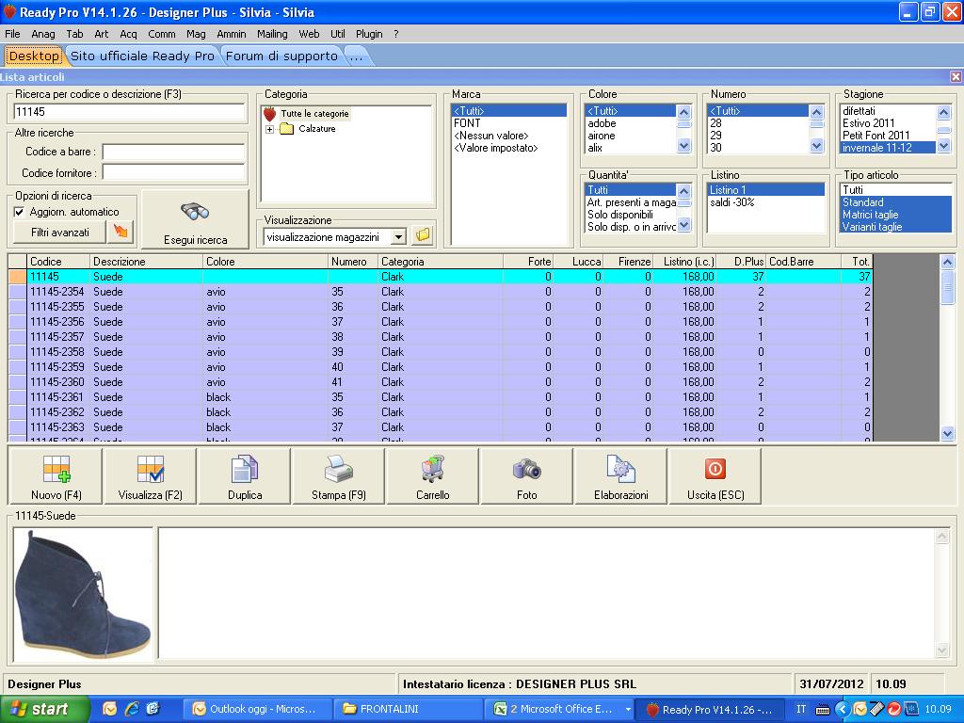Viewport: 964px width, 723px height.
Task: Open the Anag menu
Action: coord(43,34)
